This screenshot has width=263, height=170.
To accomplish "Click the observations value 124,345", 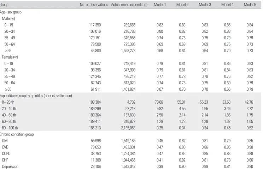I will pos(95,77).
